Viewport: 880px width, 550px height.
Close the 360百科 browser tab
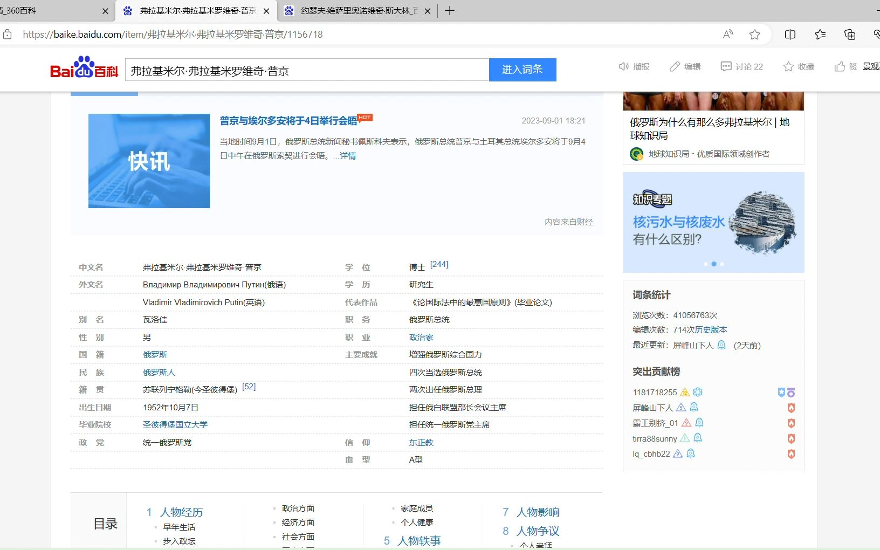click(x=105, y=11)
